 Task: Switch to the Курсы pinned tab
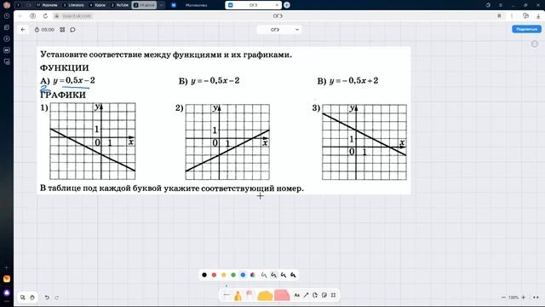[x=98, y=5]
